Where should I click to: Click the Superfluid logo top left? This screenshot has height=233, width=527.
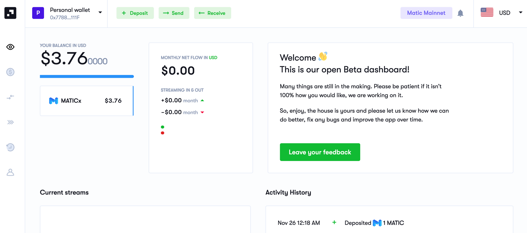10,13
